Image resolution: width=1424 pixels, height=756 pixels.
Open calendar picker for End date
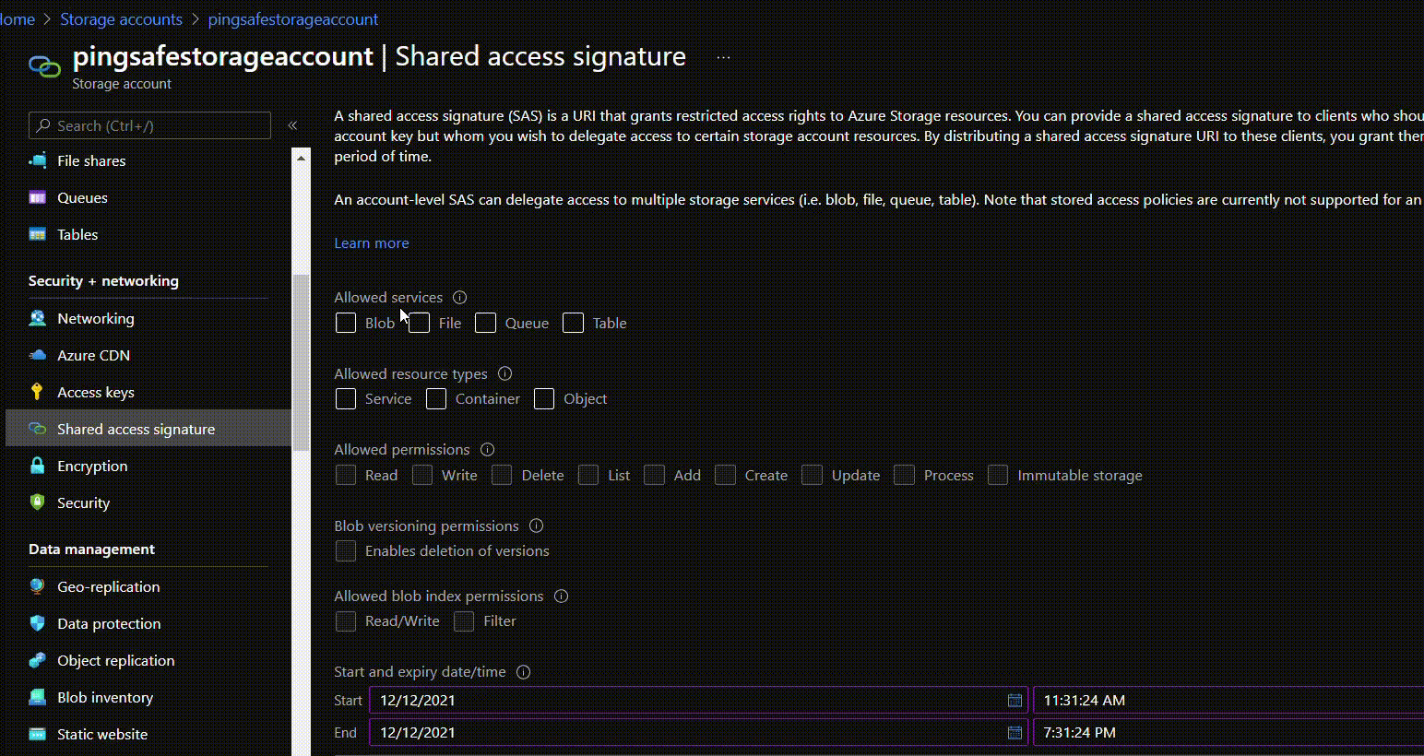1015,733
